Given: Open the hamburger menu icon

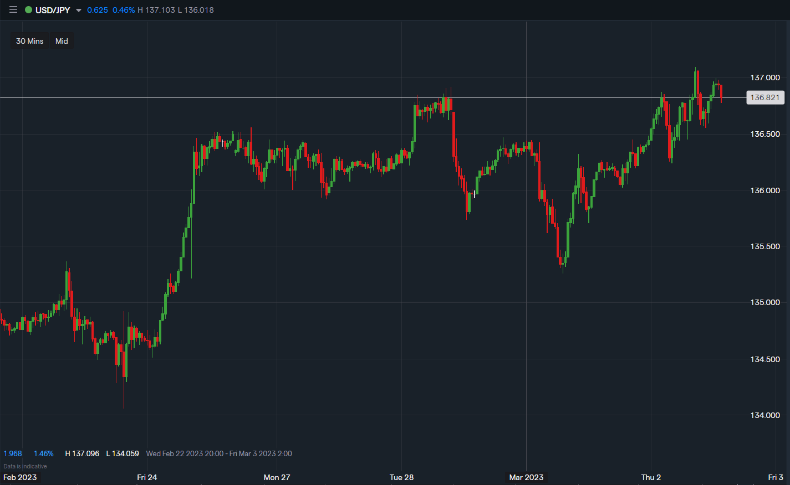Looking at the screenshot, I should click(13, 10).
